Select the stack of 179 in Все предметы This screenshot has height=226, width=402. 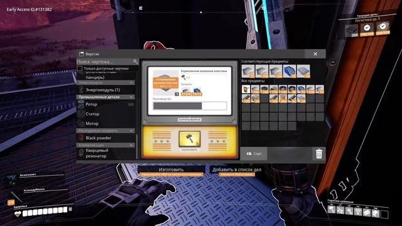[x=274, y=89]
